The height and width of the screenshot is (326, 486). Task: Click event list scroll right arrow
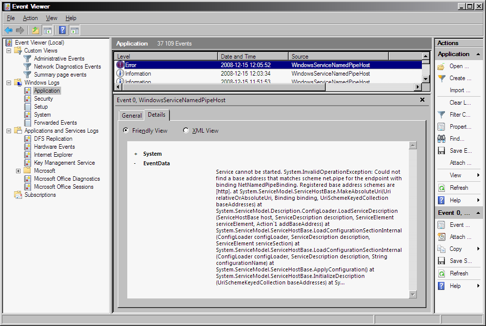tap(418, 87)
